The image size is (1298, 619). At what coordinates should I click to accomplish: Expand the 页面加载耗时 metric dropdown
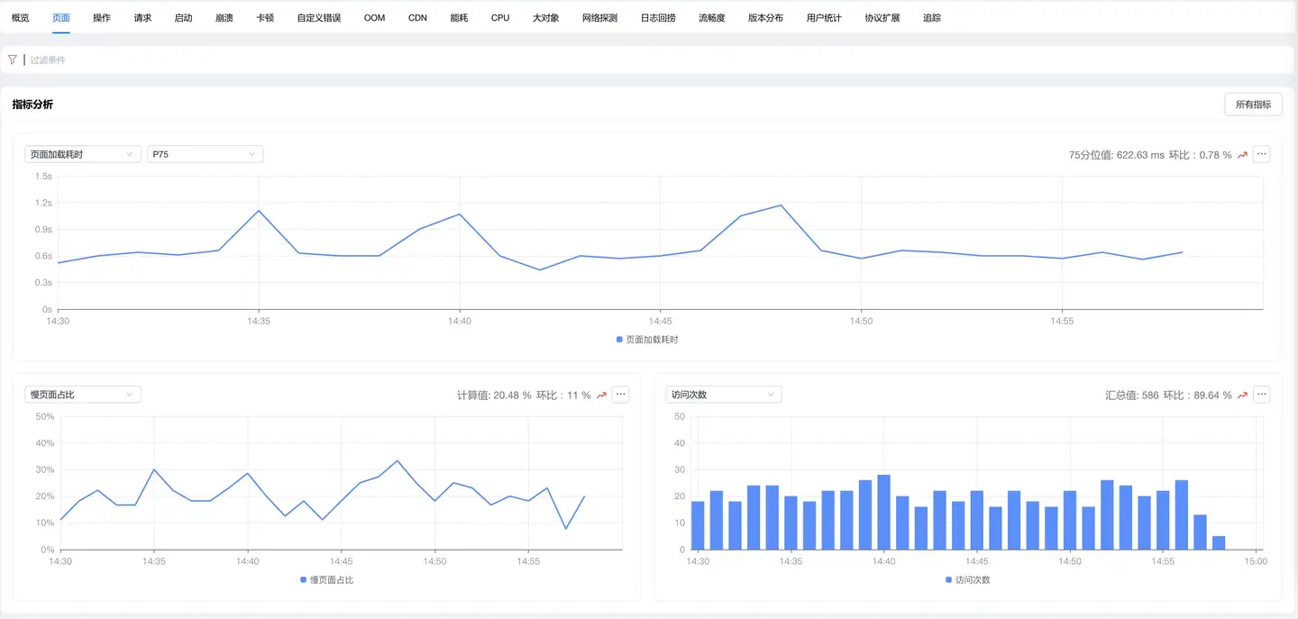pyautogui.click(x=83, y=154)
